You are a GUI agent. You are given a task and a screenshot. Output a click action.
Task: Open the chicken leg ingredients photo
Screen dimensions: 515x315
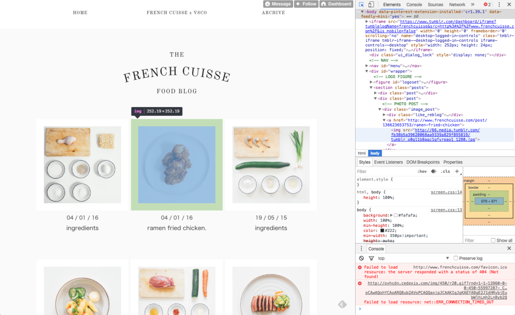tap(82, 165)
